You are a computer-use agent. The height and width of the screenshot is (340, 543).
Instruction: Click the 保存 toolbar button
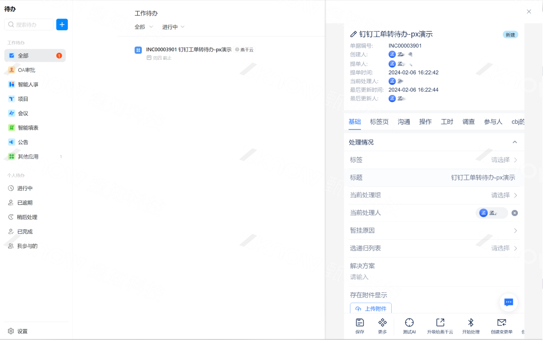(360, 326)
